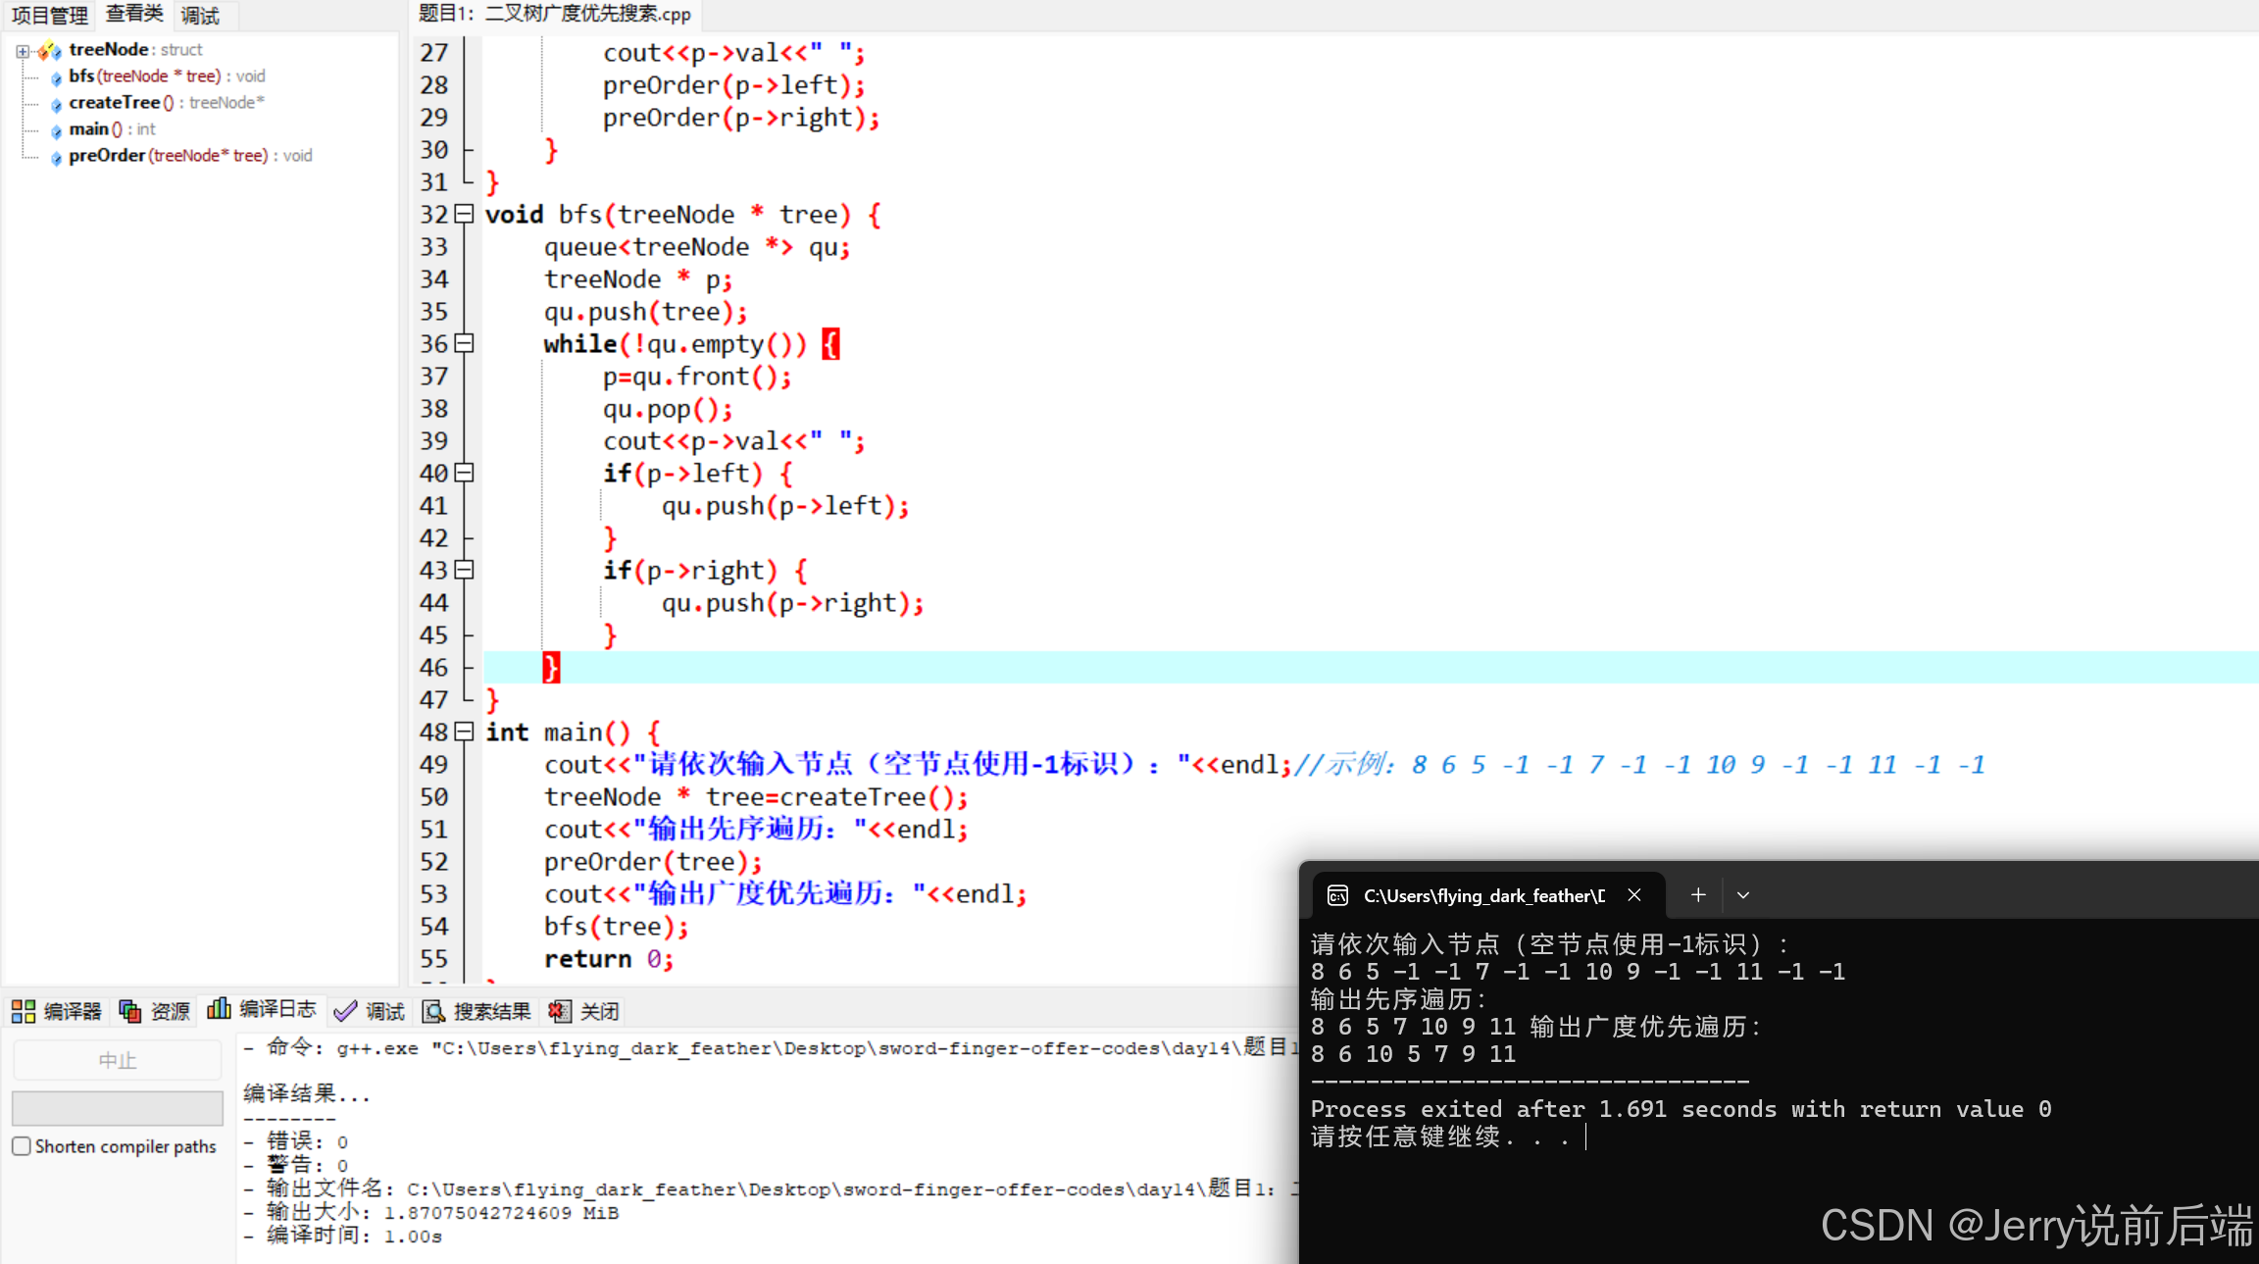This screenshot has width=2259, height=1264.
Task: Open the 搜索结果 search results icon
Action: click(433, 1011)
